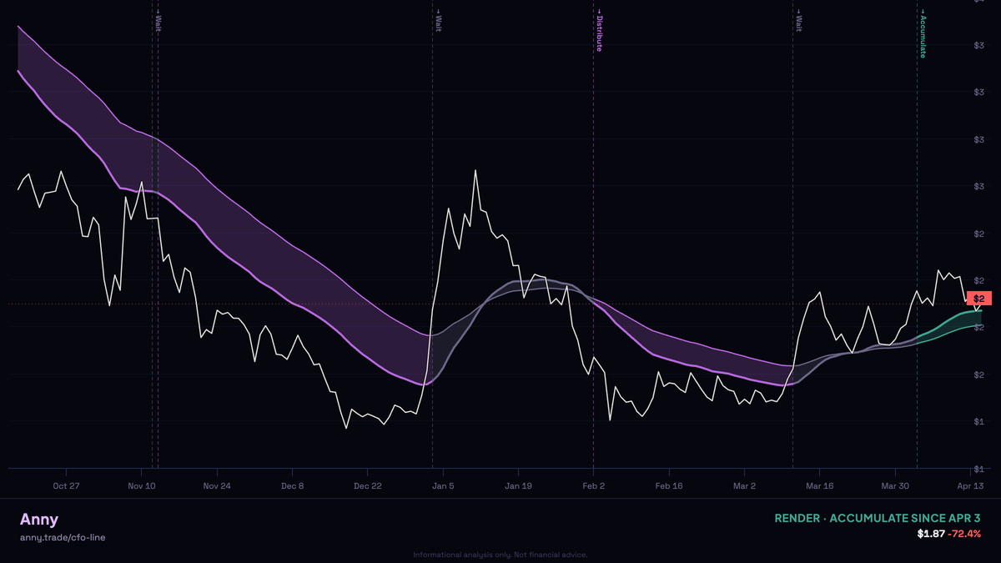This screenshot has width=1001, height=563.
Task: Select the Wait signal label above Nov 10
Action: (157, 21)
